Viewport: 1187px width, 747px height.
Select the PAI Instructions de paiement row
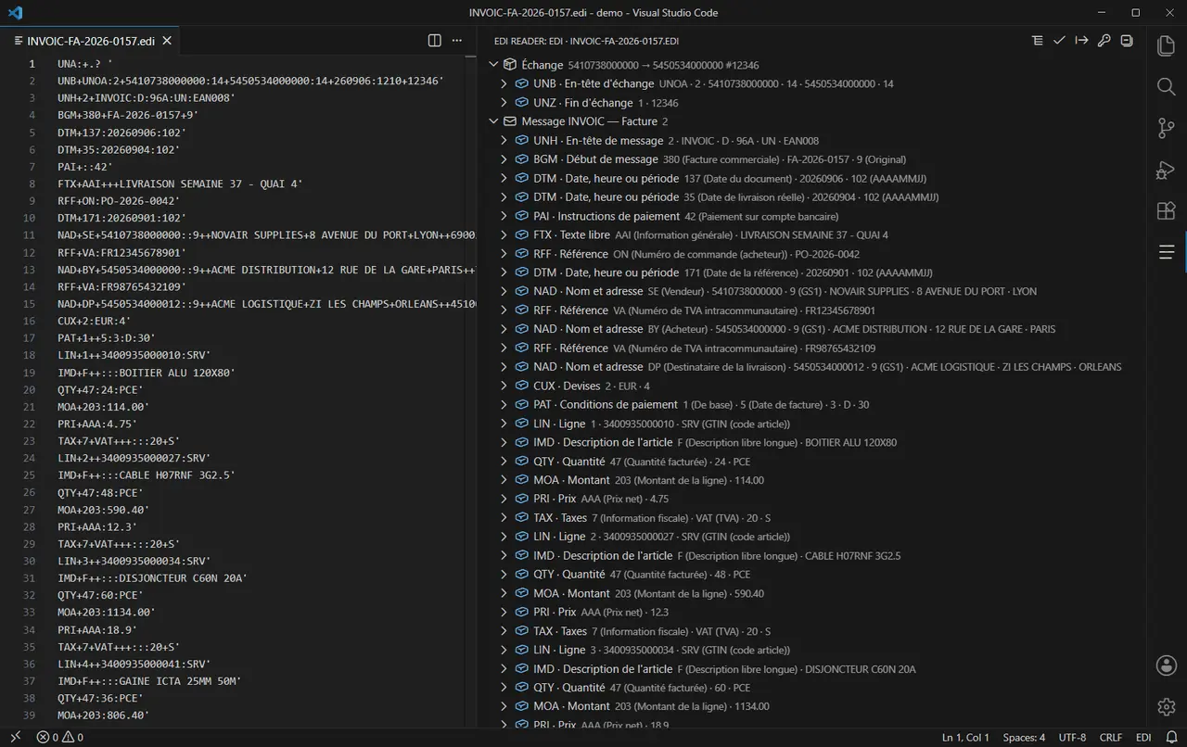810,216
